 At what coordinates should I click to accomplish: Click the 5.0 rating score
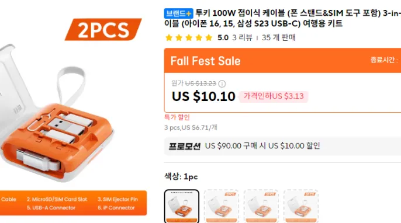(x=223, y=38)
